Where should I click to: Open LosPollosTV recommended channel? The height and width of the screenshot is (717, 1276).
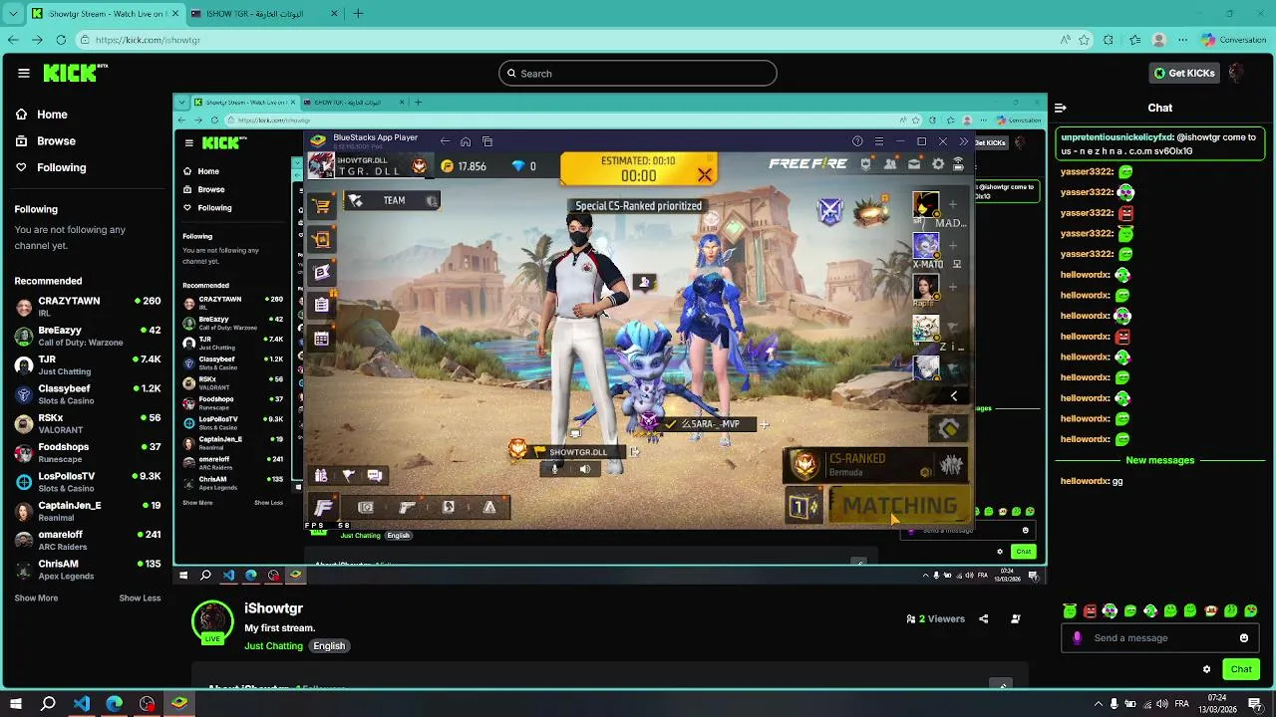88,482
